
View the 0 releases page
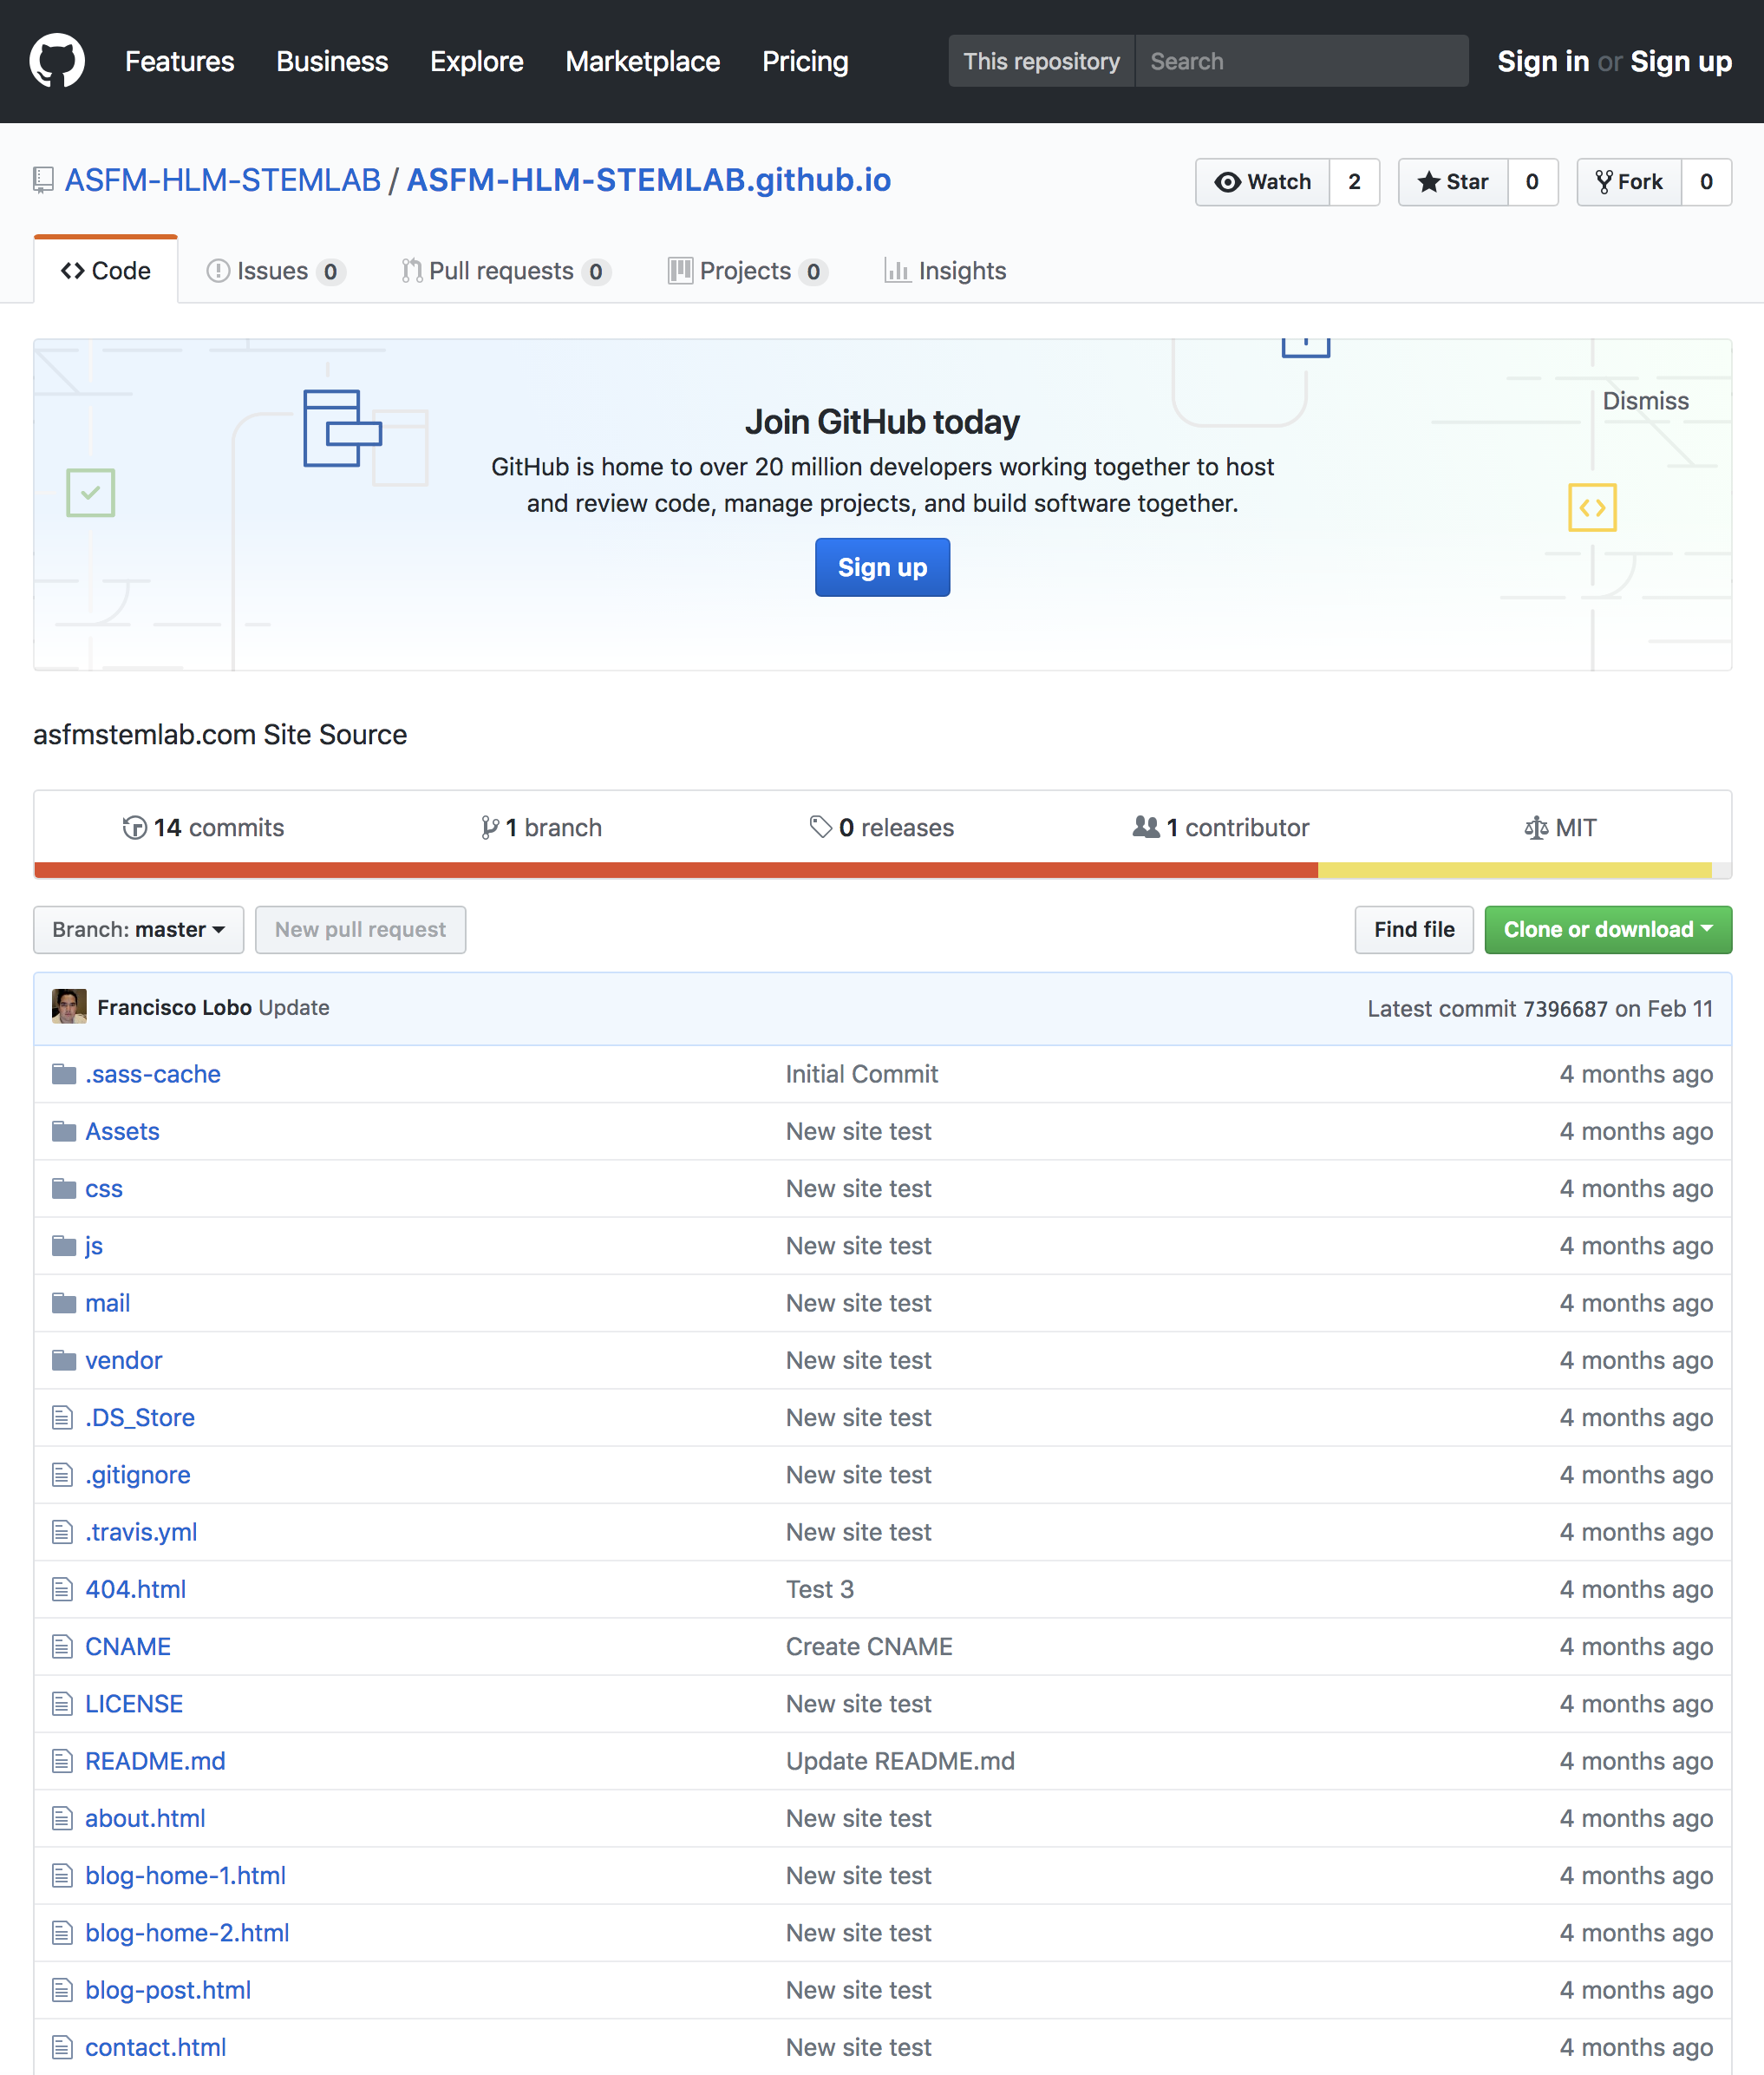coord(882,828)
